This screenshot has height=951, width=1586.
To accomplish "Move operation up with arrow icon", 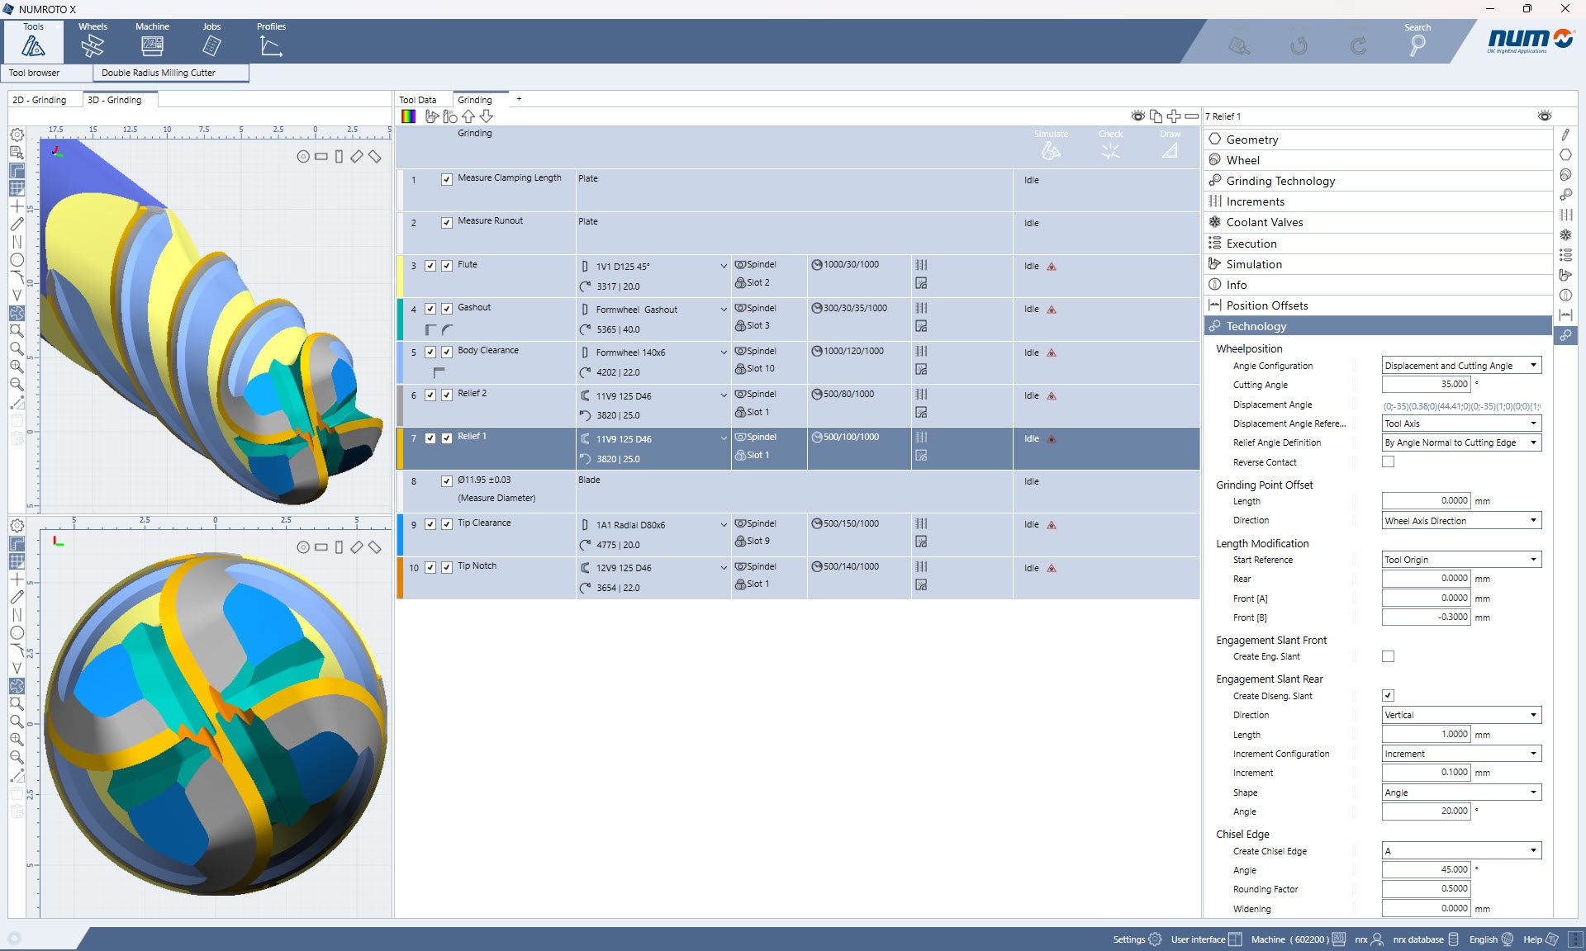I will pyautogui.click(x=468, y=116).
